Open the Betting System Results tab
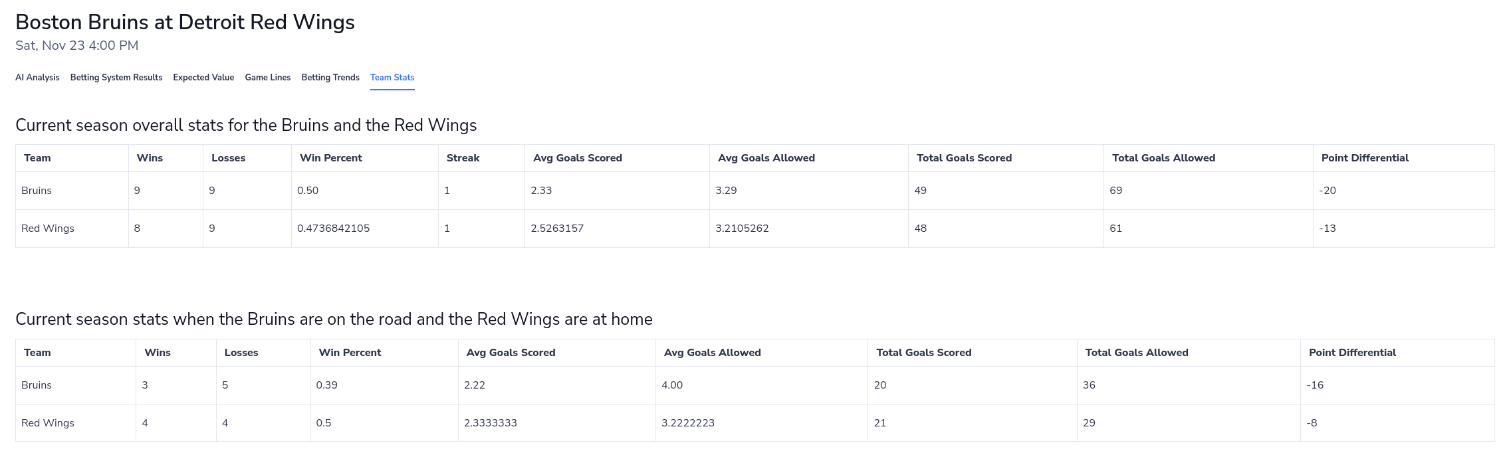 [116, 78]
